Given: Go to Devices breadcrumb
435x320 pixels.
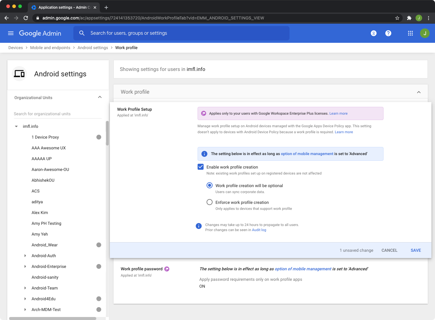Looking at the screenshot, I should click(16, 48).
